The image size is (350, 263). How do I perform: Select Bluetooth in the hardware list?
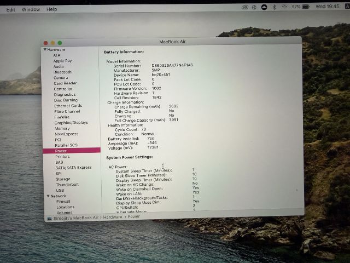coord(62,72)
